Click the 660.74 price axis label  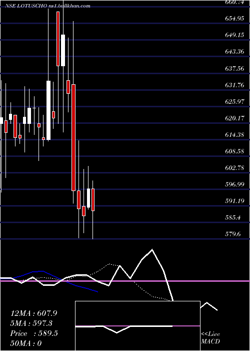(x=234, y=2)
